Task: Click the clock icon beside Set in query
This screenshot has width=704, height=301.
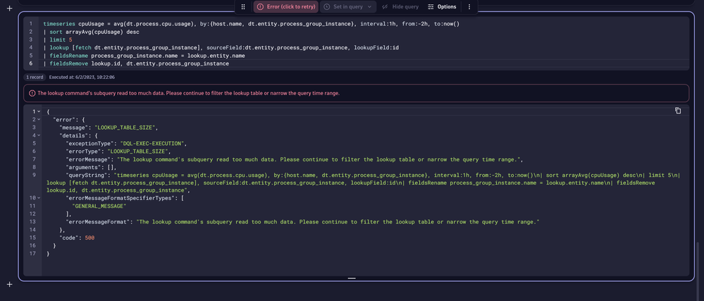Action: pos(327,6)
